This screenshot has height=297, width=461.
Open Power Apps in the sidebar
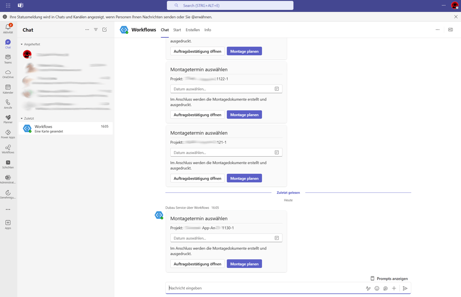click(x=8, y=133)
